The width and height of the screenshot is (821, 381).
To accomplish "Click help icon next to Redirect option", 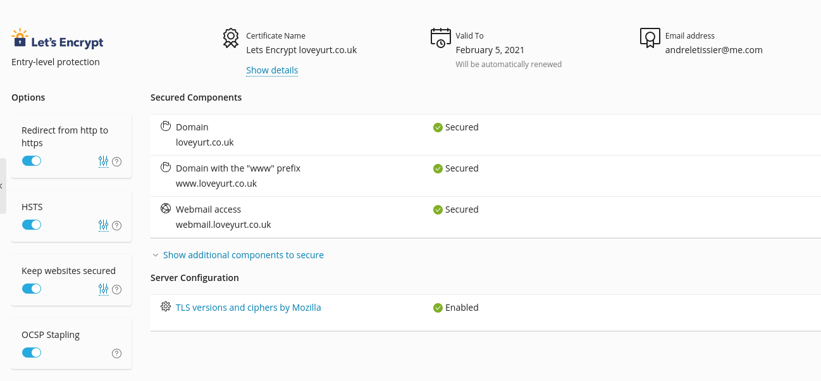I will 116,161.
